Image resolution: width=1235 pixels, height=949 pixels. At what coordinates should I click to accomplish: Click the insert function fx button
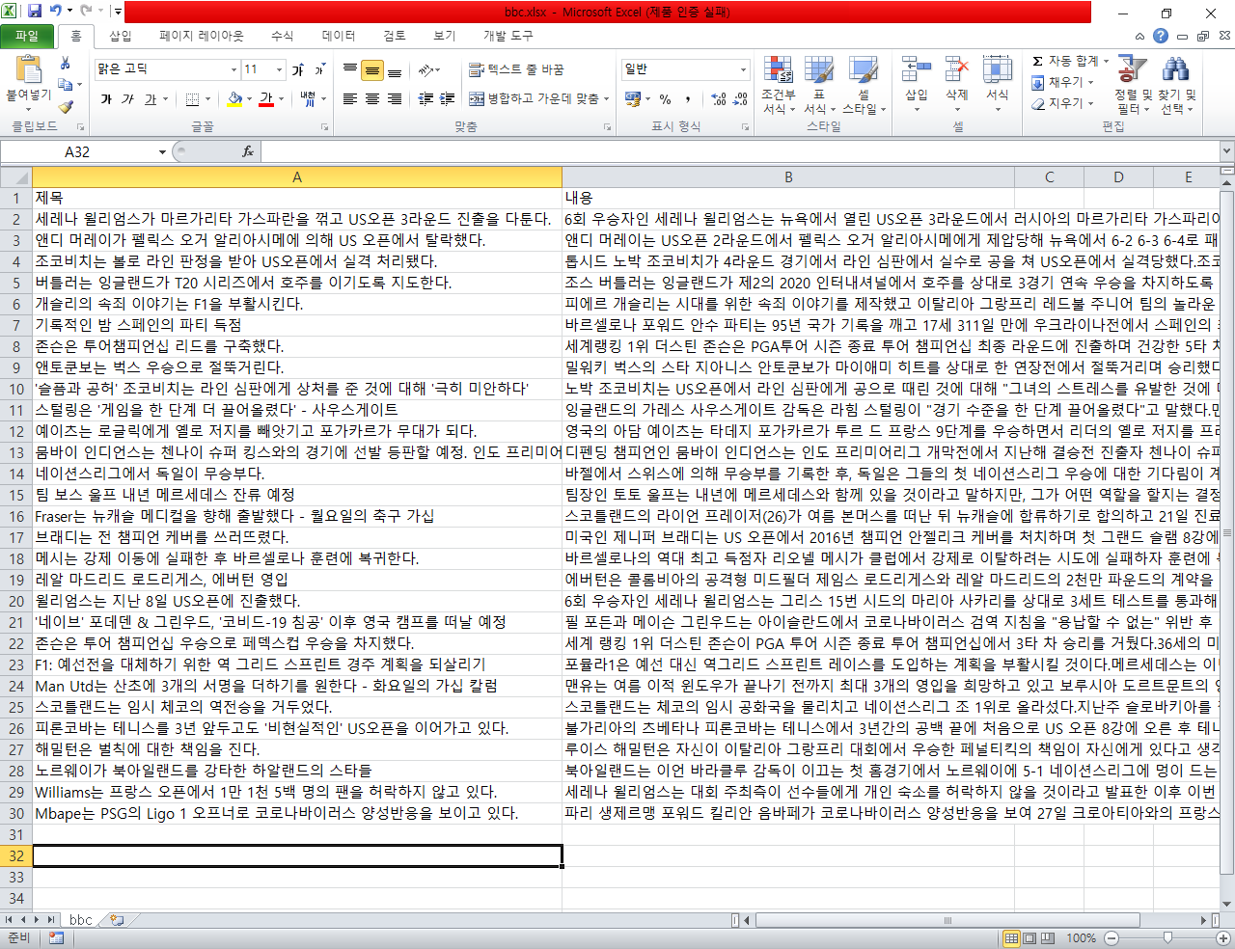point(248,151)
